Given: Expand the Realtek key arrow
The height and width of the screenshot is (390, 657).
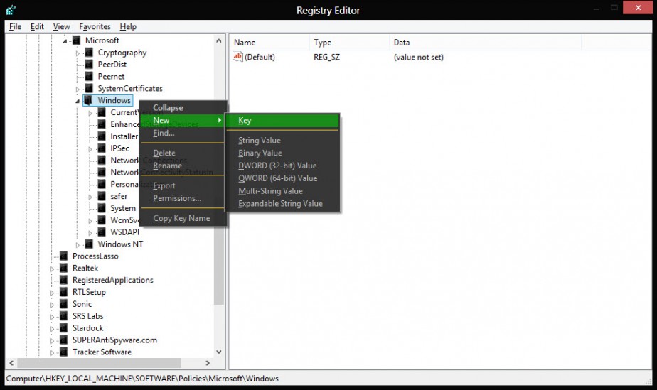Looking at the screenshot, I should pyautogui.click(x=53, y=269).
